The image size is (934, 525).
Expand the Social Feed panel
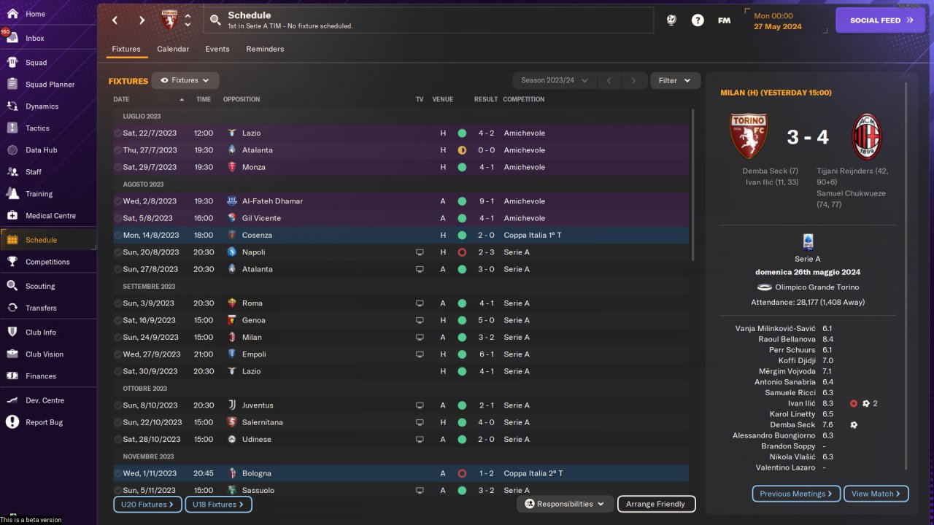tap(880, 20)
